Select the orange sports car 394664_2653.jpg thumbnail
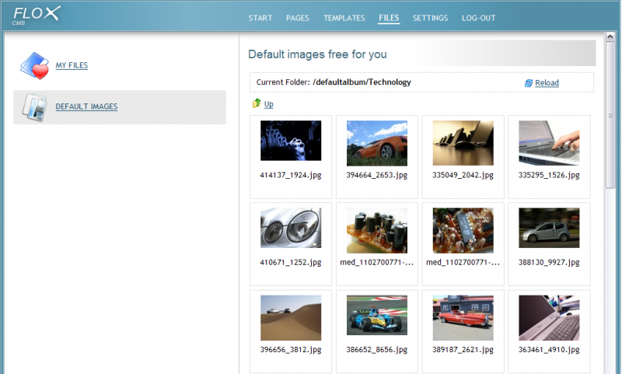The image size is (622, 374). click(x=377, y=143)
